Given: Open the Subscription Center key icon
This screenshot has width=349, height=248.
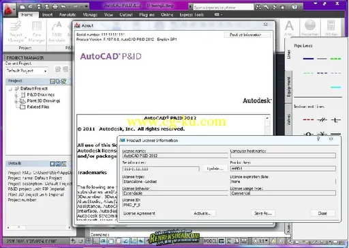Looking at the screenshot, I should pos(267,7).
